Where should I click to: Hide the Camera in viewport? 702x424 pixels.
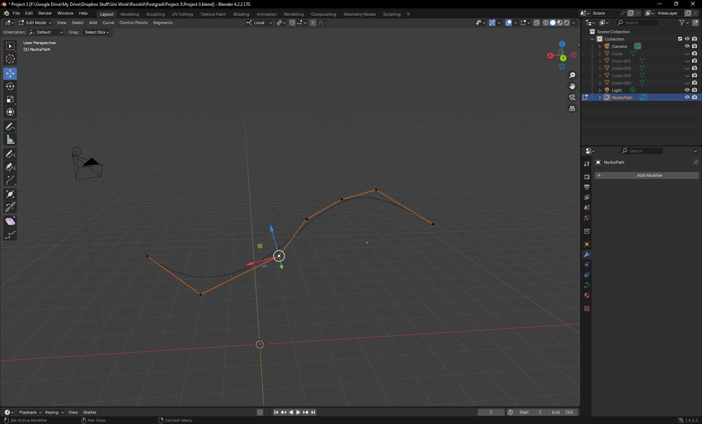coord(687,46)
